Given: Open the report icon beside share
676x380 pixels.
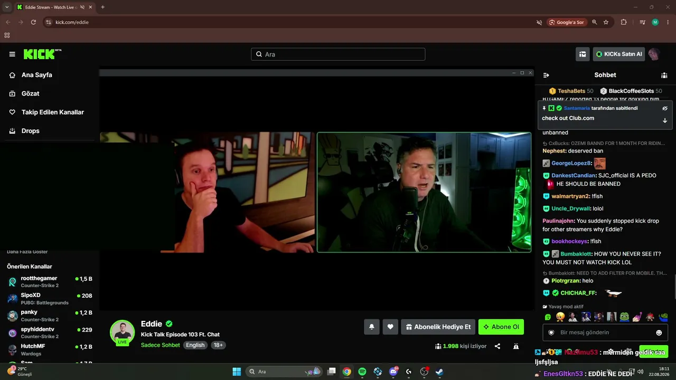Looking at the screenshot, I should point(516,346).
